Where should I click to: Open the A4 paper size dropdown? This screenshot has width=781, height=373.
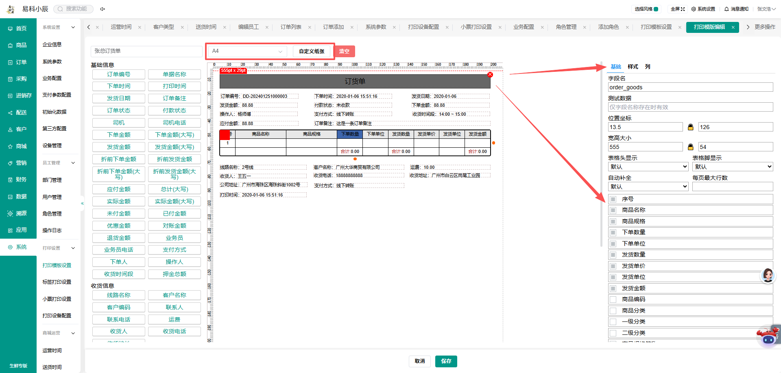[247, 51]
